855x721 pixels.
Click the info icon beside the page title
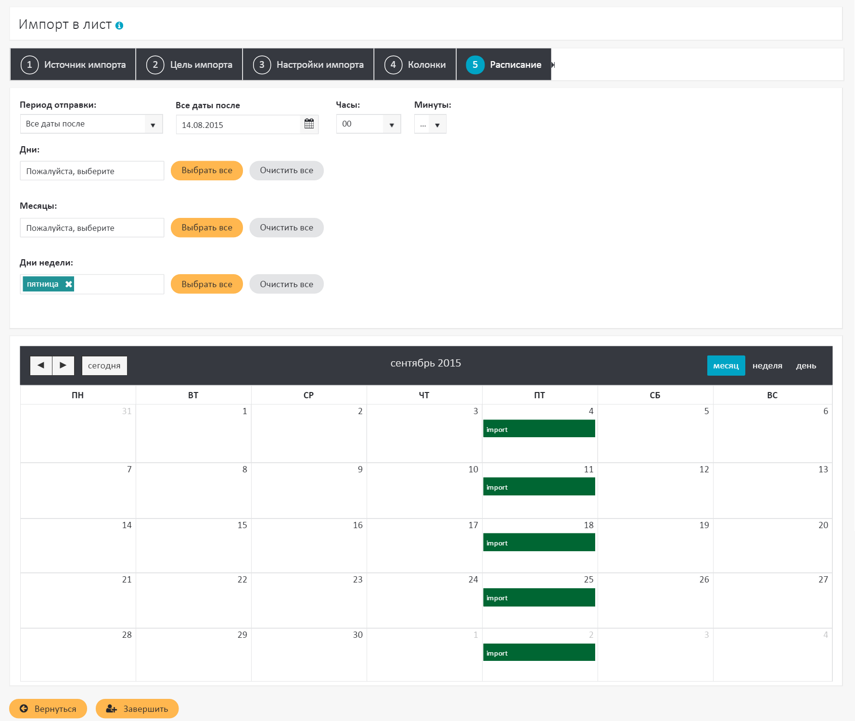pos(119,25)
